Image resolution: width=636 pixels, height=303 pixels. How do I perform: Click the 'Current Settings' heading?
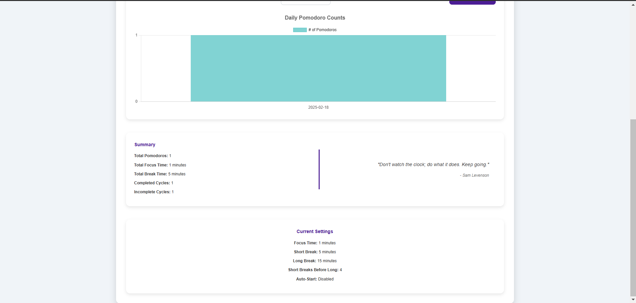(314, 231)
